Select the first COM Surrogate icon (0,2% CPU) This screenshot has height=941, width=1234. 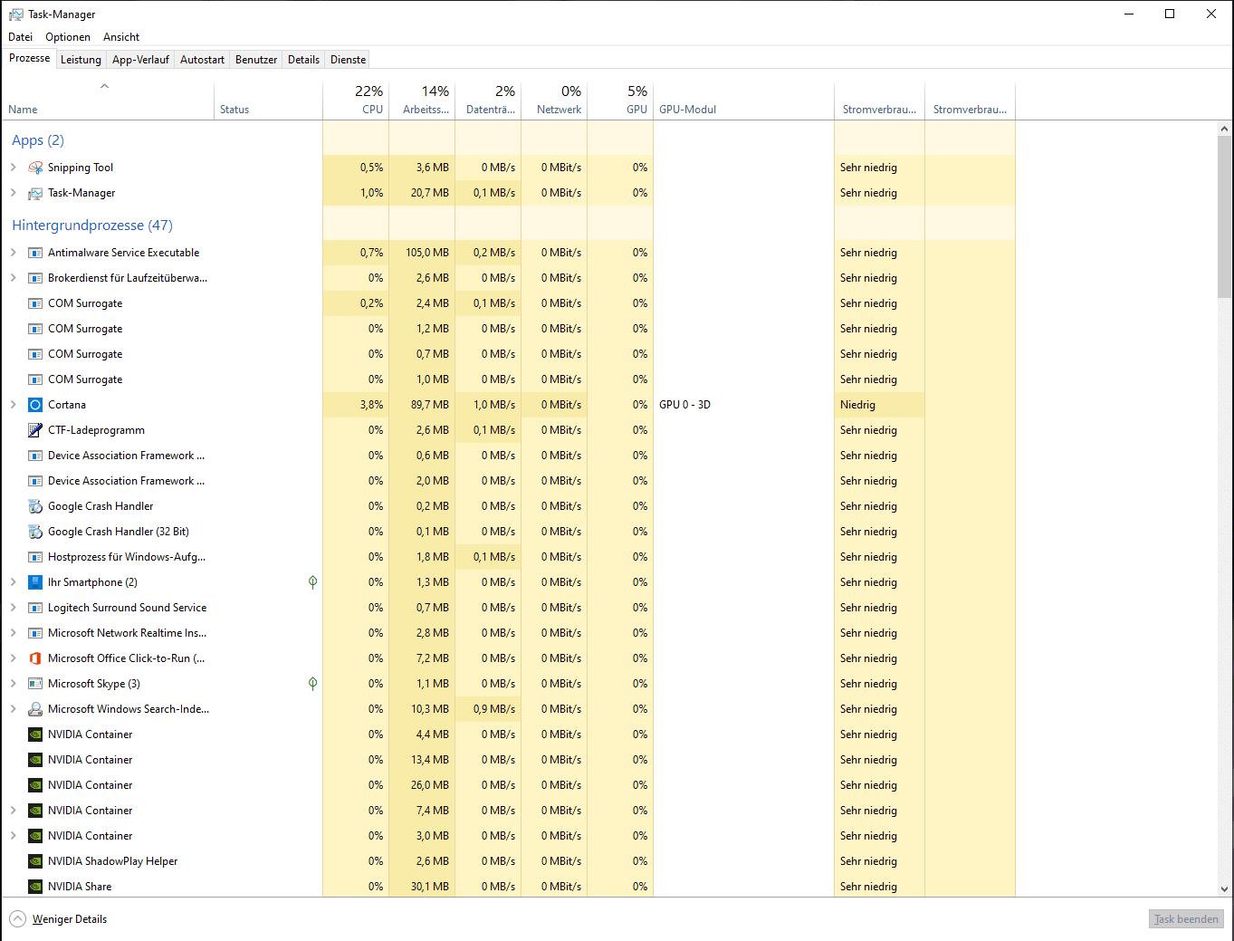click(x=35, y=303)
